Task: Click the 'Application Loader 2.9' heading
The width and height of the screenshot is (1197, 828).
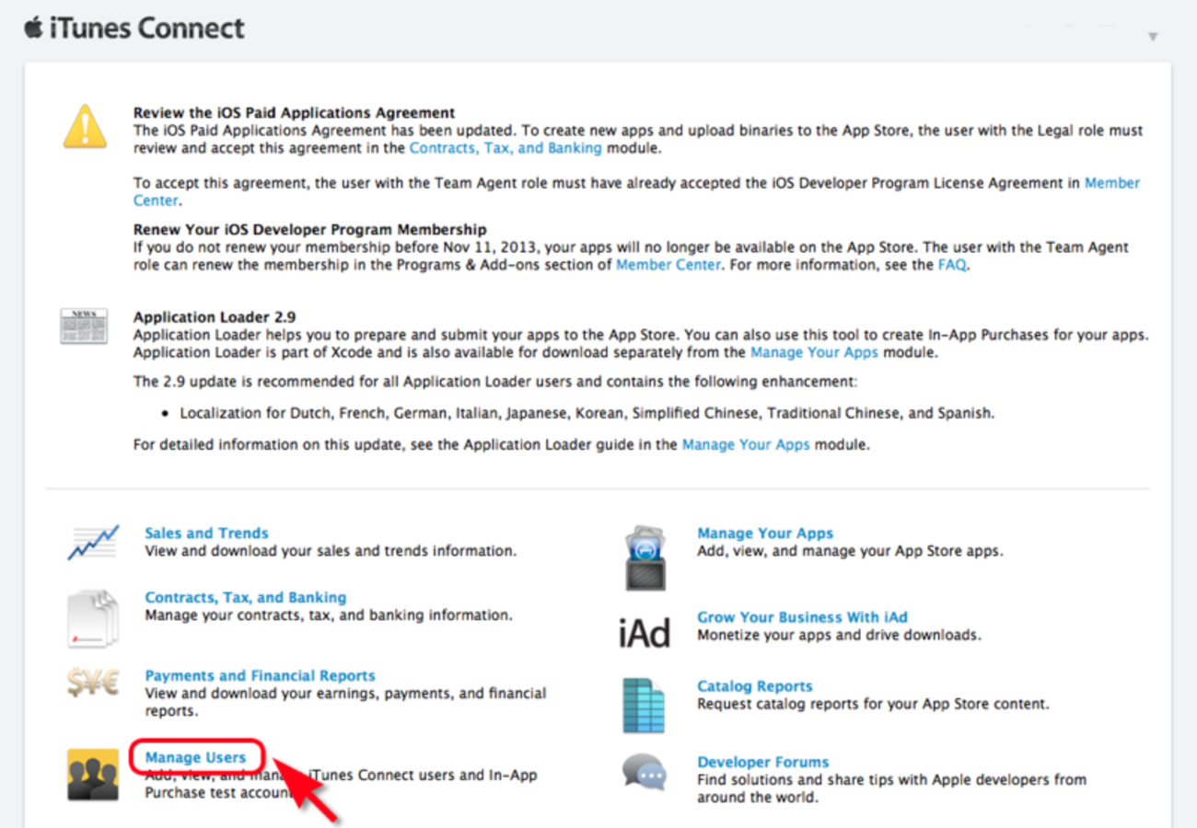Action: (x=215, y=317)
